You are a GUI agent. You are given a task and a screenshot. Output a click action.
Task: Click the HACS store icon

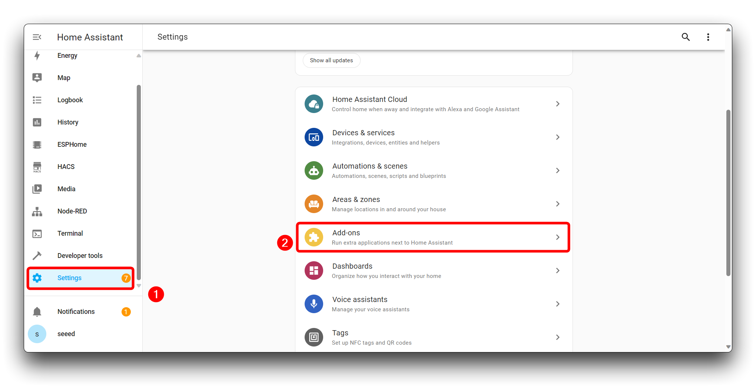tap(37, 167)
